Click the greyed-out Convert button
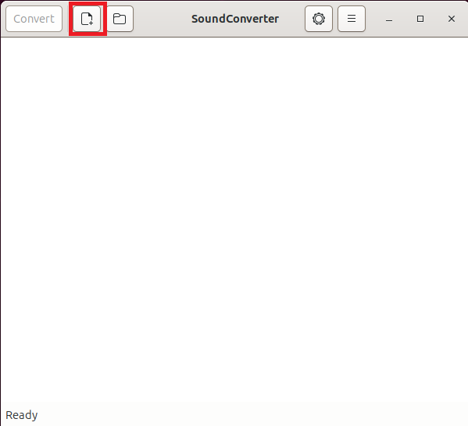The height and width of the screenshot is (426, 468). [x=34, y=19]
